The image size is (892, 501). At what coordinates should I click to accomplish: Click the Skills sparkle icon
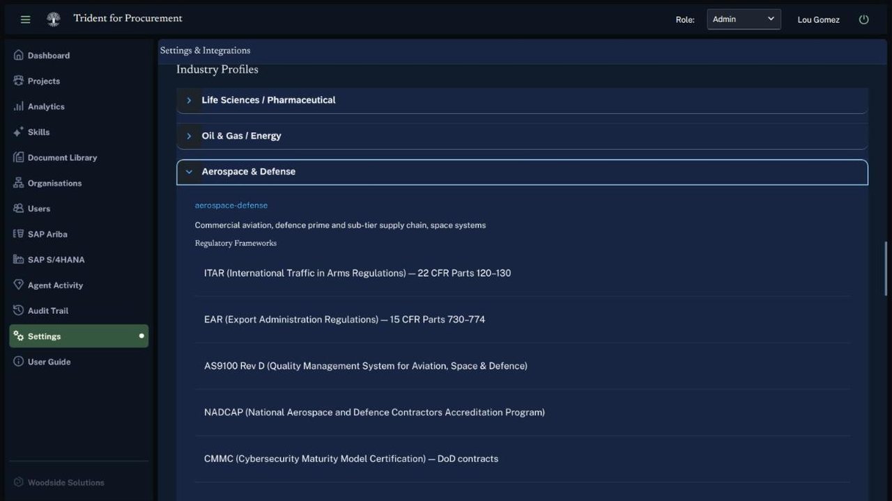[x=19, y=132]
